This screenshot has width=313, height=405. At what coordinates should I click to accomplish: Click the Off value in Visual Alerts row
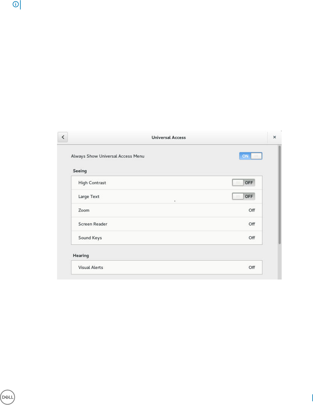tap(252, 267)
